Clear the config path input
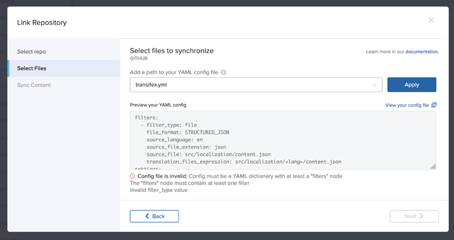 point(374,85)
